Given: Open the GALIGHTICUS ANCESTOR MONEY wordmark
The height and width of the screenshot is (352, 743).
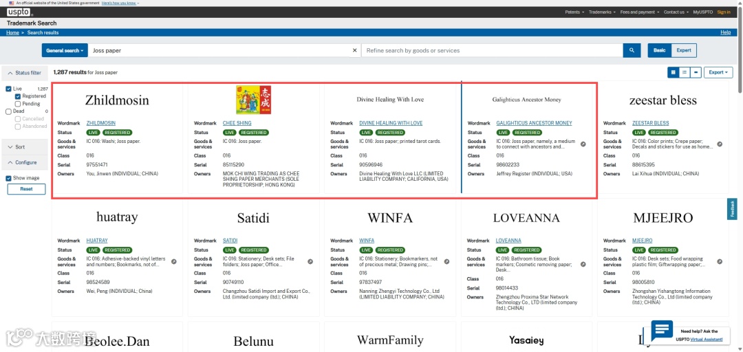Looking at the screenshot, I should [534, 123].
